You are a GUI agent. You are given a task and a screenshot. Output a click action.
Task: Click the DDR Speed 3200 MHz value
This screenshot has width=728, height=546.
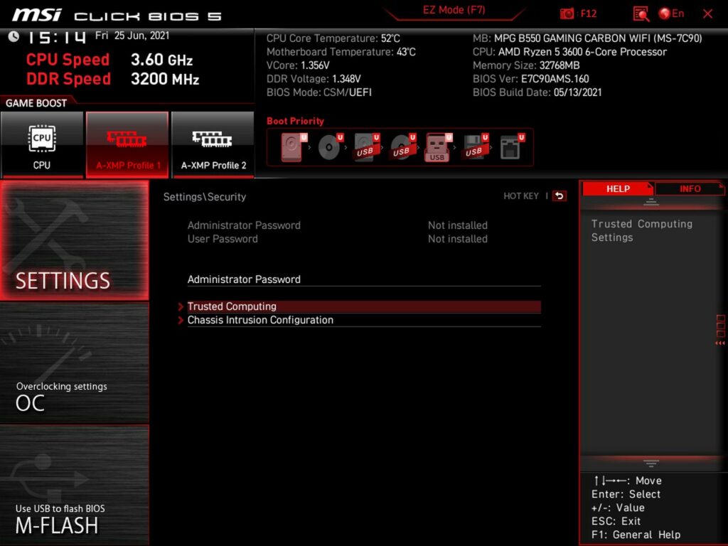coord(165,79)
